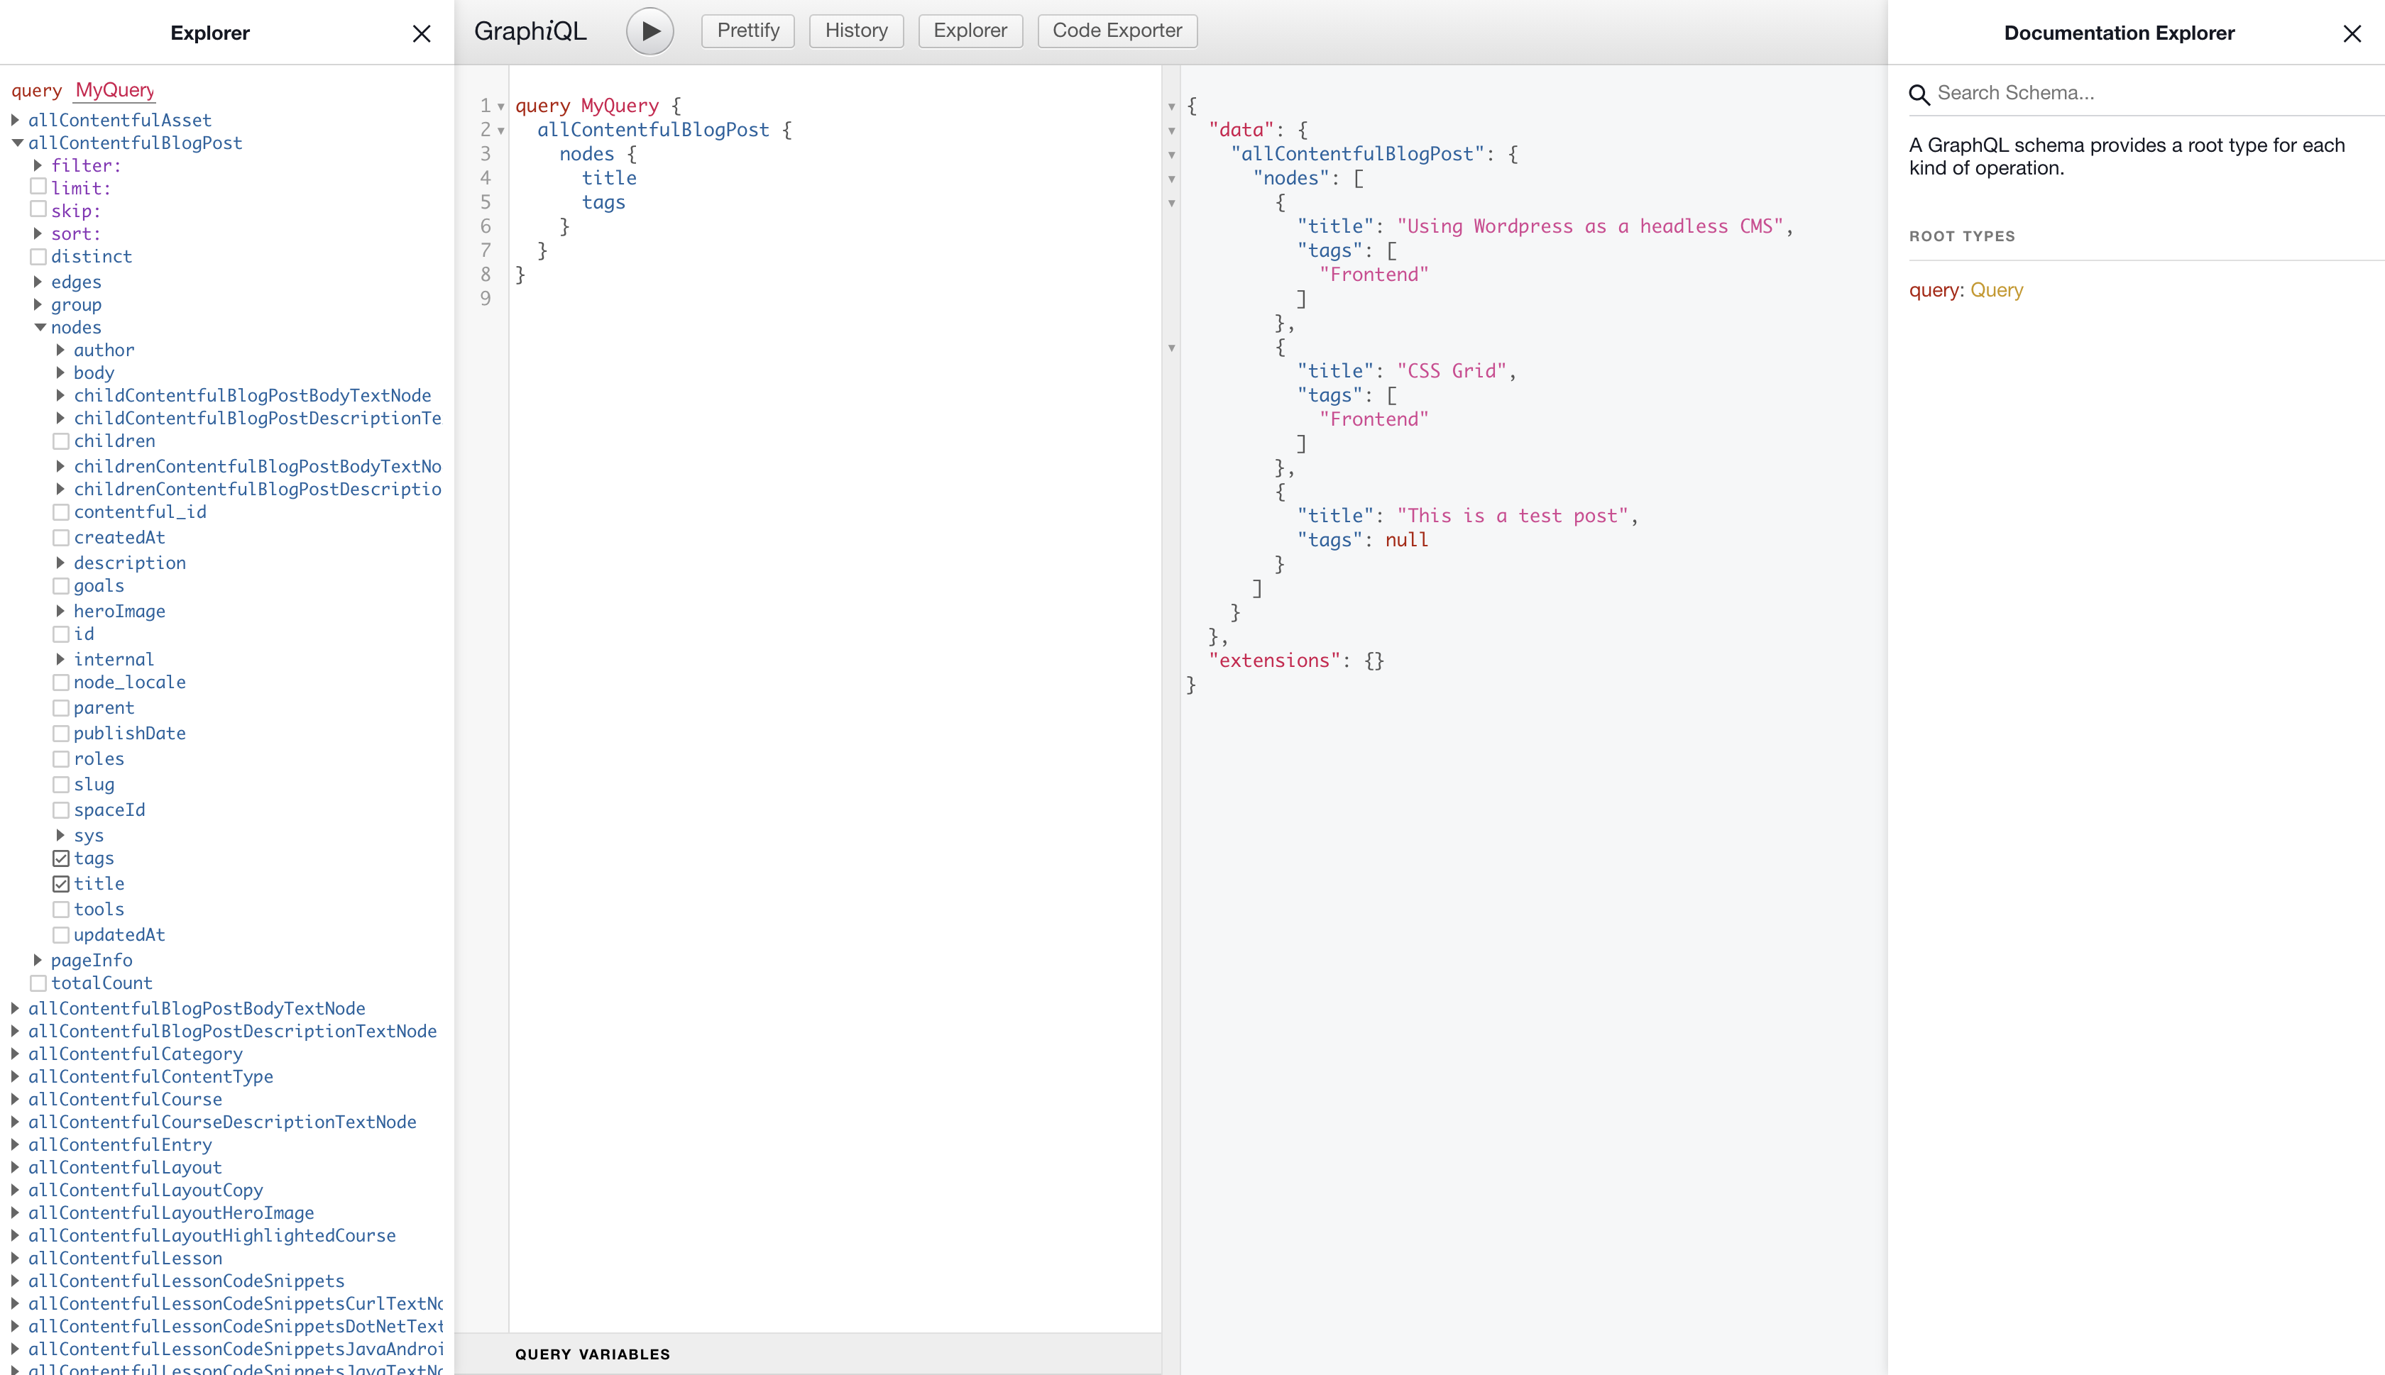Expand allContentfulCategory tree node
The image size is (2385, 1375).
(x=16, y=1054)
